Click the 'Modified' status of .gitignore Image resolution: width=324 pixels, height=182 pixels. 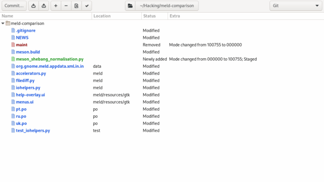pyautogui.click(x=151, y=30)
